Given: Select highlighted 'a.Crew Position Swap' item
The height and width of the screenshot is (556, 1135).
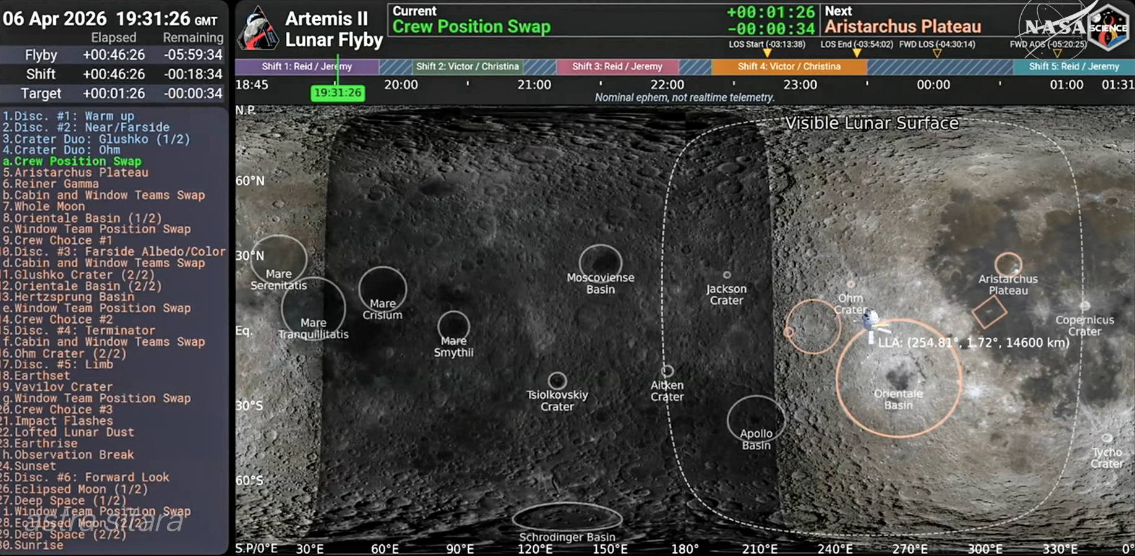Looking at the screenshot, I should point(72,161).
